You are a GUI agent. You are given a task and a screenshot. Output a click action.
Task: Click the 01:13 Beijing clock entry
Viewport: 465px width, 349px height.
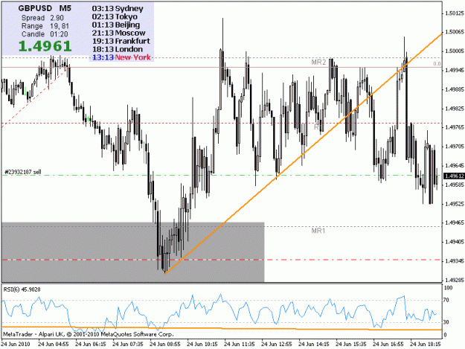pos(115,25)
